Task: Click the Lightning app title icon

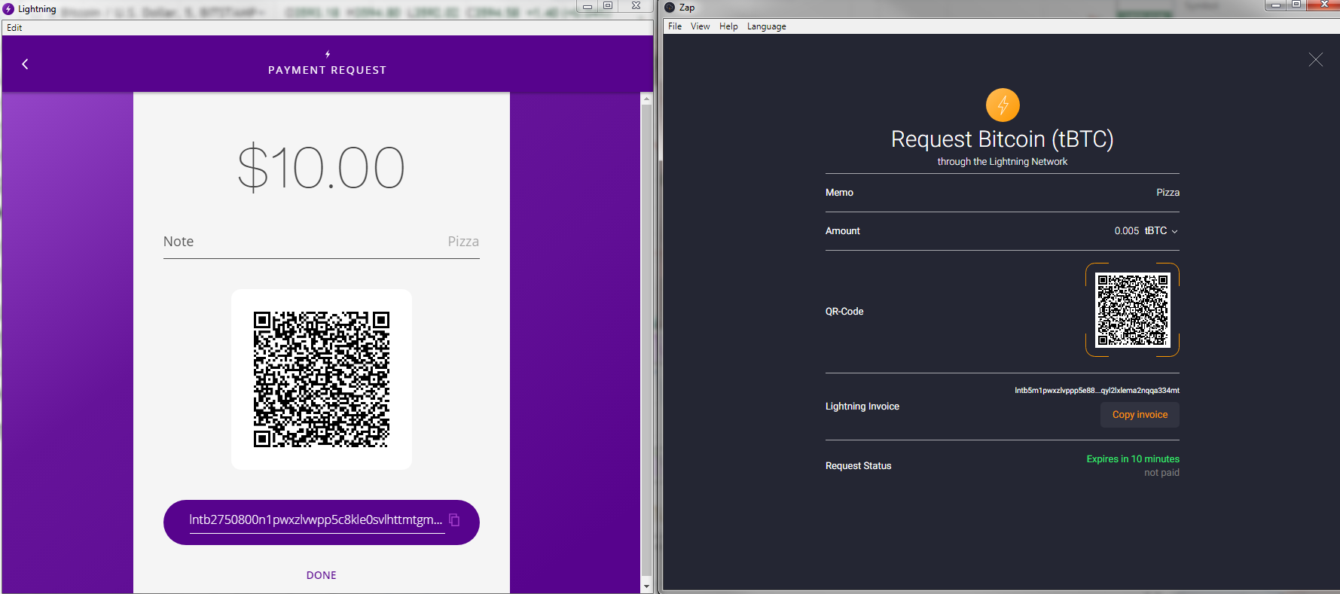Action: pos(9,9)
